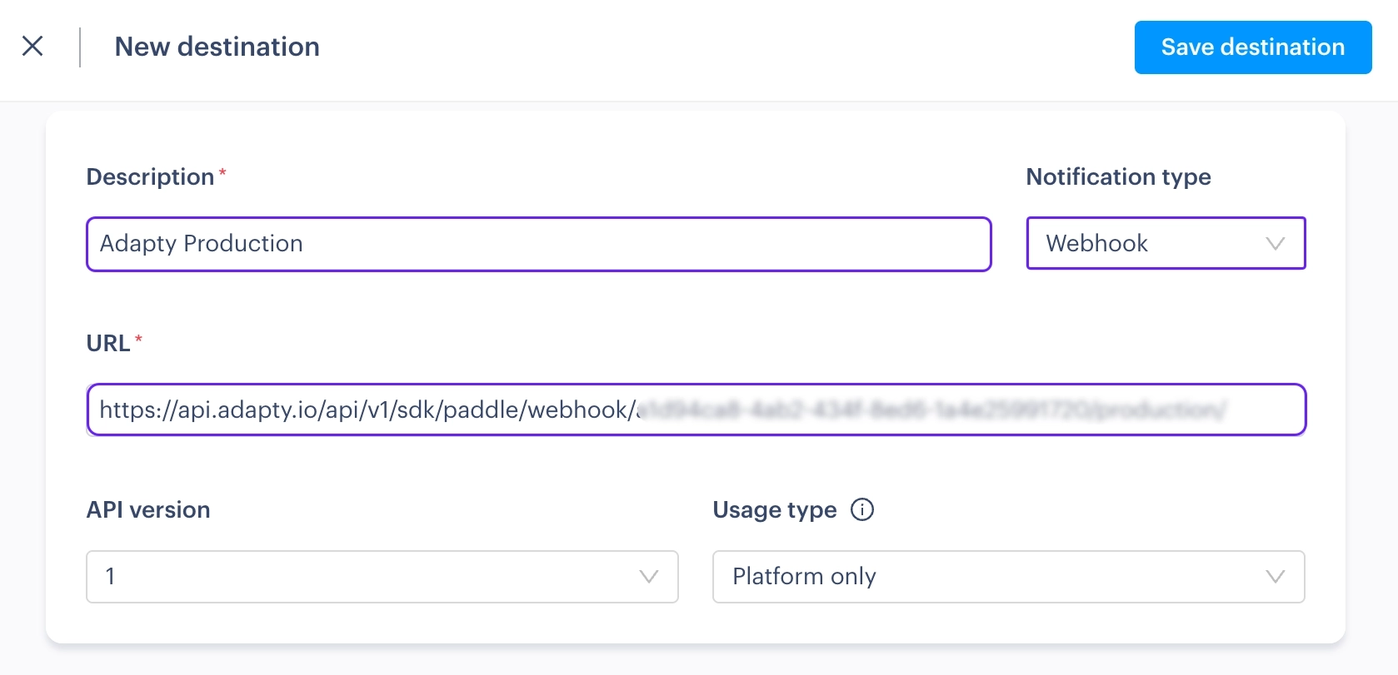Close the New destination form

32,46
